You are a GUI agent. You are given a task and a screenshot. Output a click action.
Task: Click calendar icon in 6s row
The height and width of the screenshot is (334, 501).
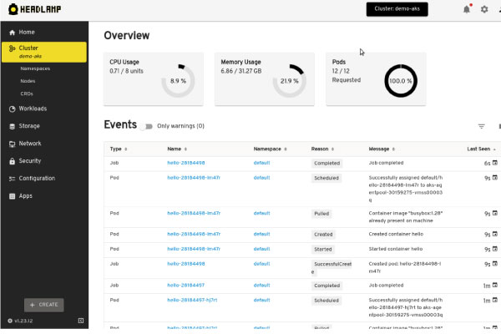point(495,163)
